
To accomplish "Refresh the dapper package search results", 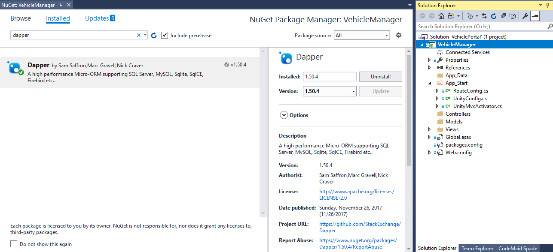I will pos(154,35).
